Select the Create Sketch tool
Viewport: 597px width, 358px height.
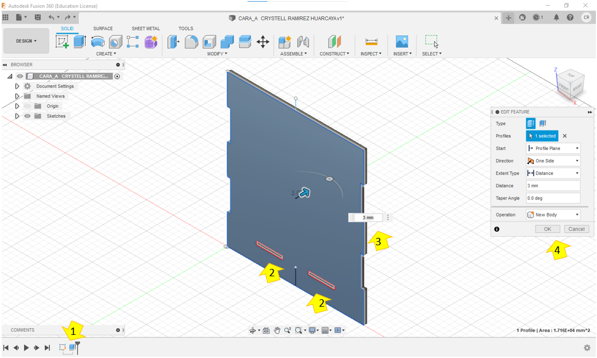[x=62, y=42]
